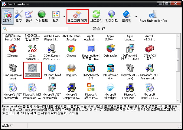Click the program list scroll down arrow
The width and height of the screenshot is (183, 130).
(x=178, y=100)
